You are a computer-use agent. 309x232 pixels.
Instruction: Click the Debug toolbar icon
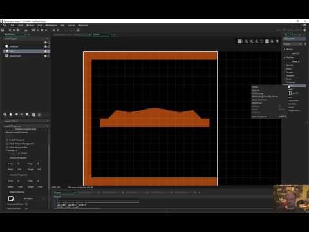coord(33,30)
